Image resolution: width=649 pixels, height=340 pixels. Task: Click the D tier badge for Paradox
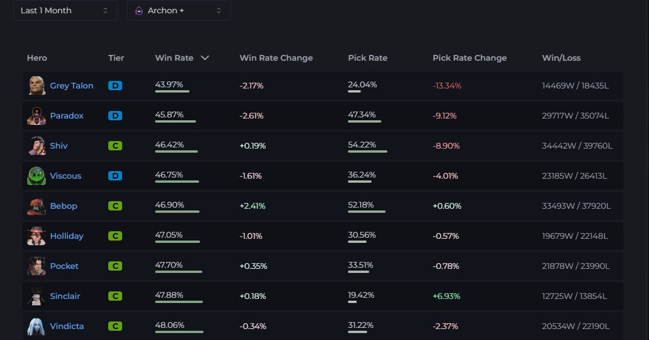point(115,116)
